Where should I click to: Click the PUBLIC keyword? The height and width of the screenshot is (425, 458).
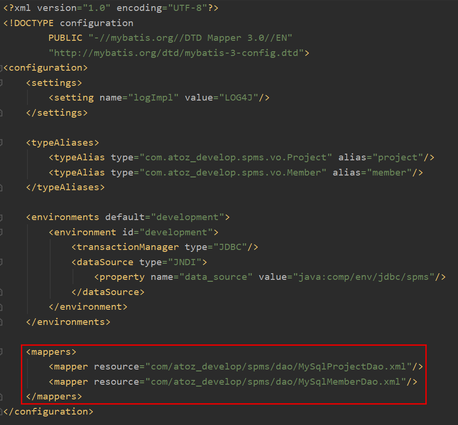pos(65,38)
